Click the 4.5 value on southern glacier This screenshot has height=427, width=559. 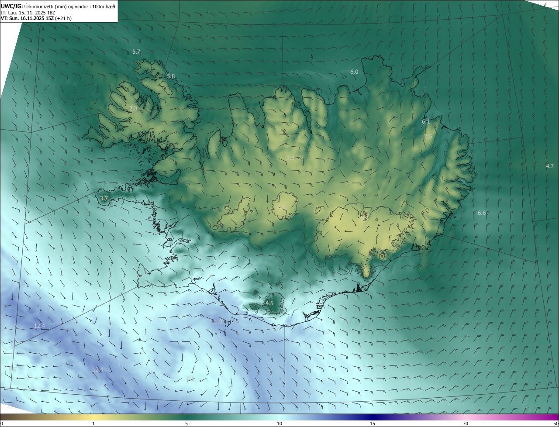click(x=269, y=303)
